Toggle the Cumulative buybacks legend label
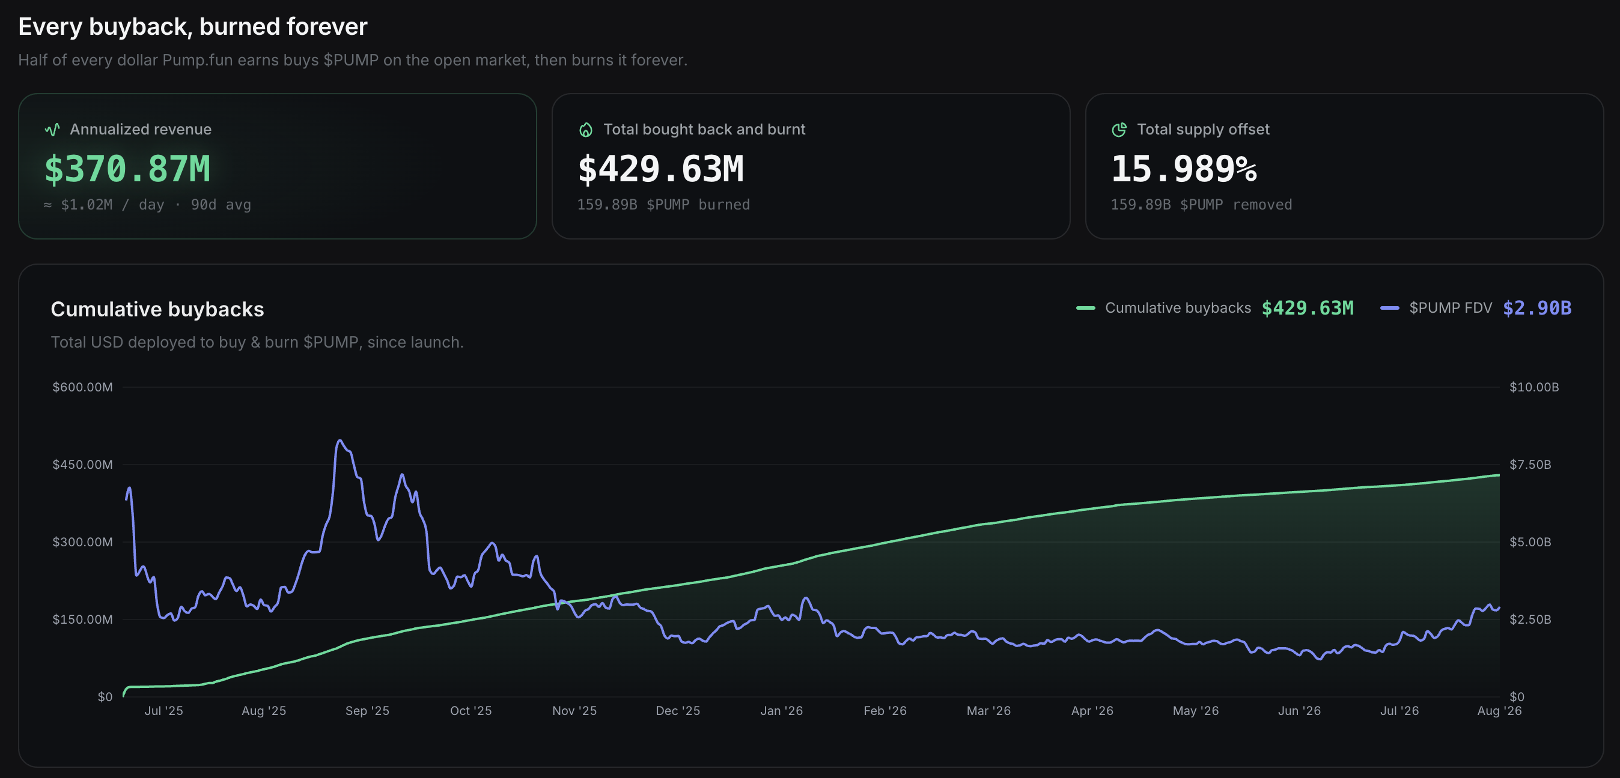 tap(1178, 308)
